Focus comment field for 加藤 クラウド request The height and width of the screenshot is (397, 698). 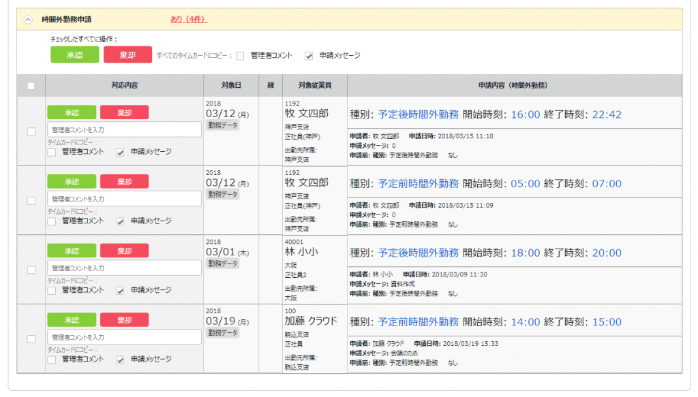(x=124, y=338)
